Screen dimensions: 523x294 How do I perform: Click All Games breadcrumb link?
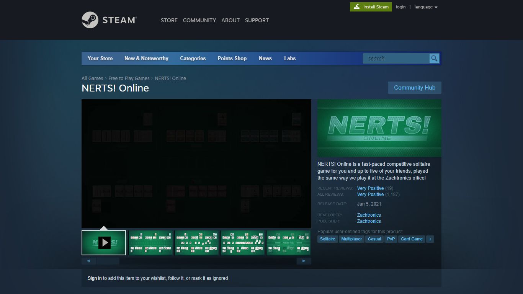[92, 78]
